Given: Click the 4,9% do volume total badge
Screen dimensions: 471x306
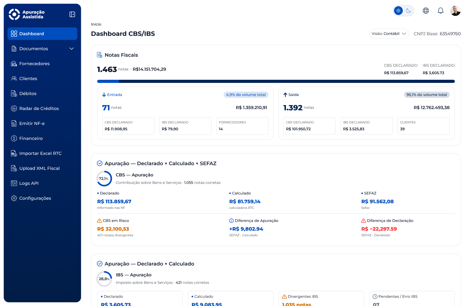Looking at the screenshot, I should pyautogui.click(x=246, y=95).
